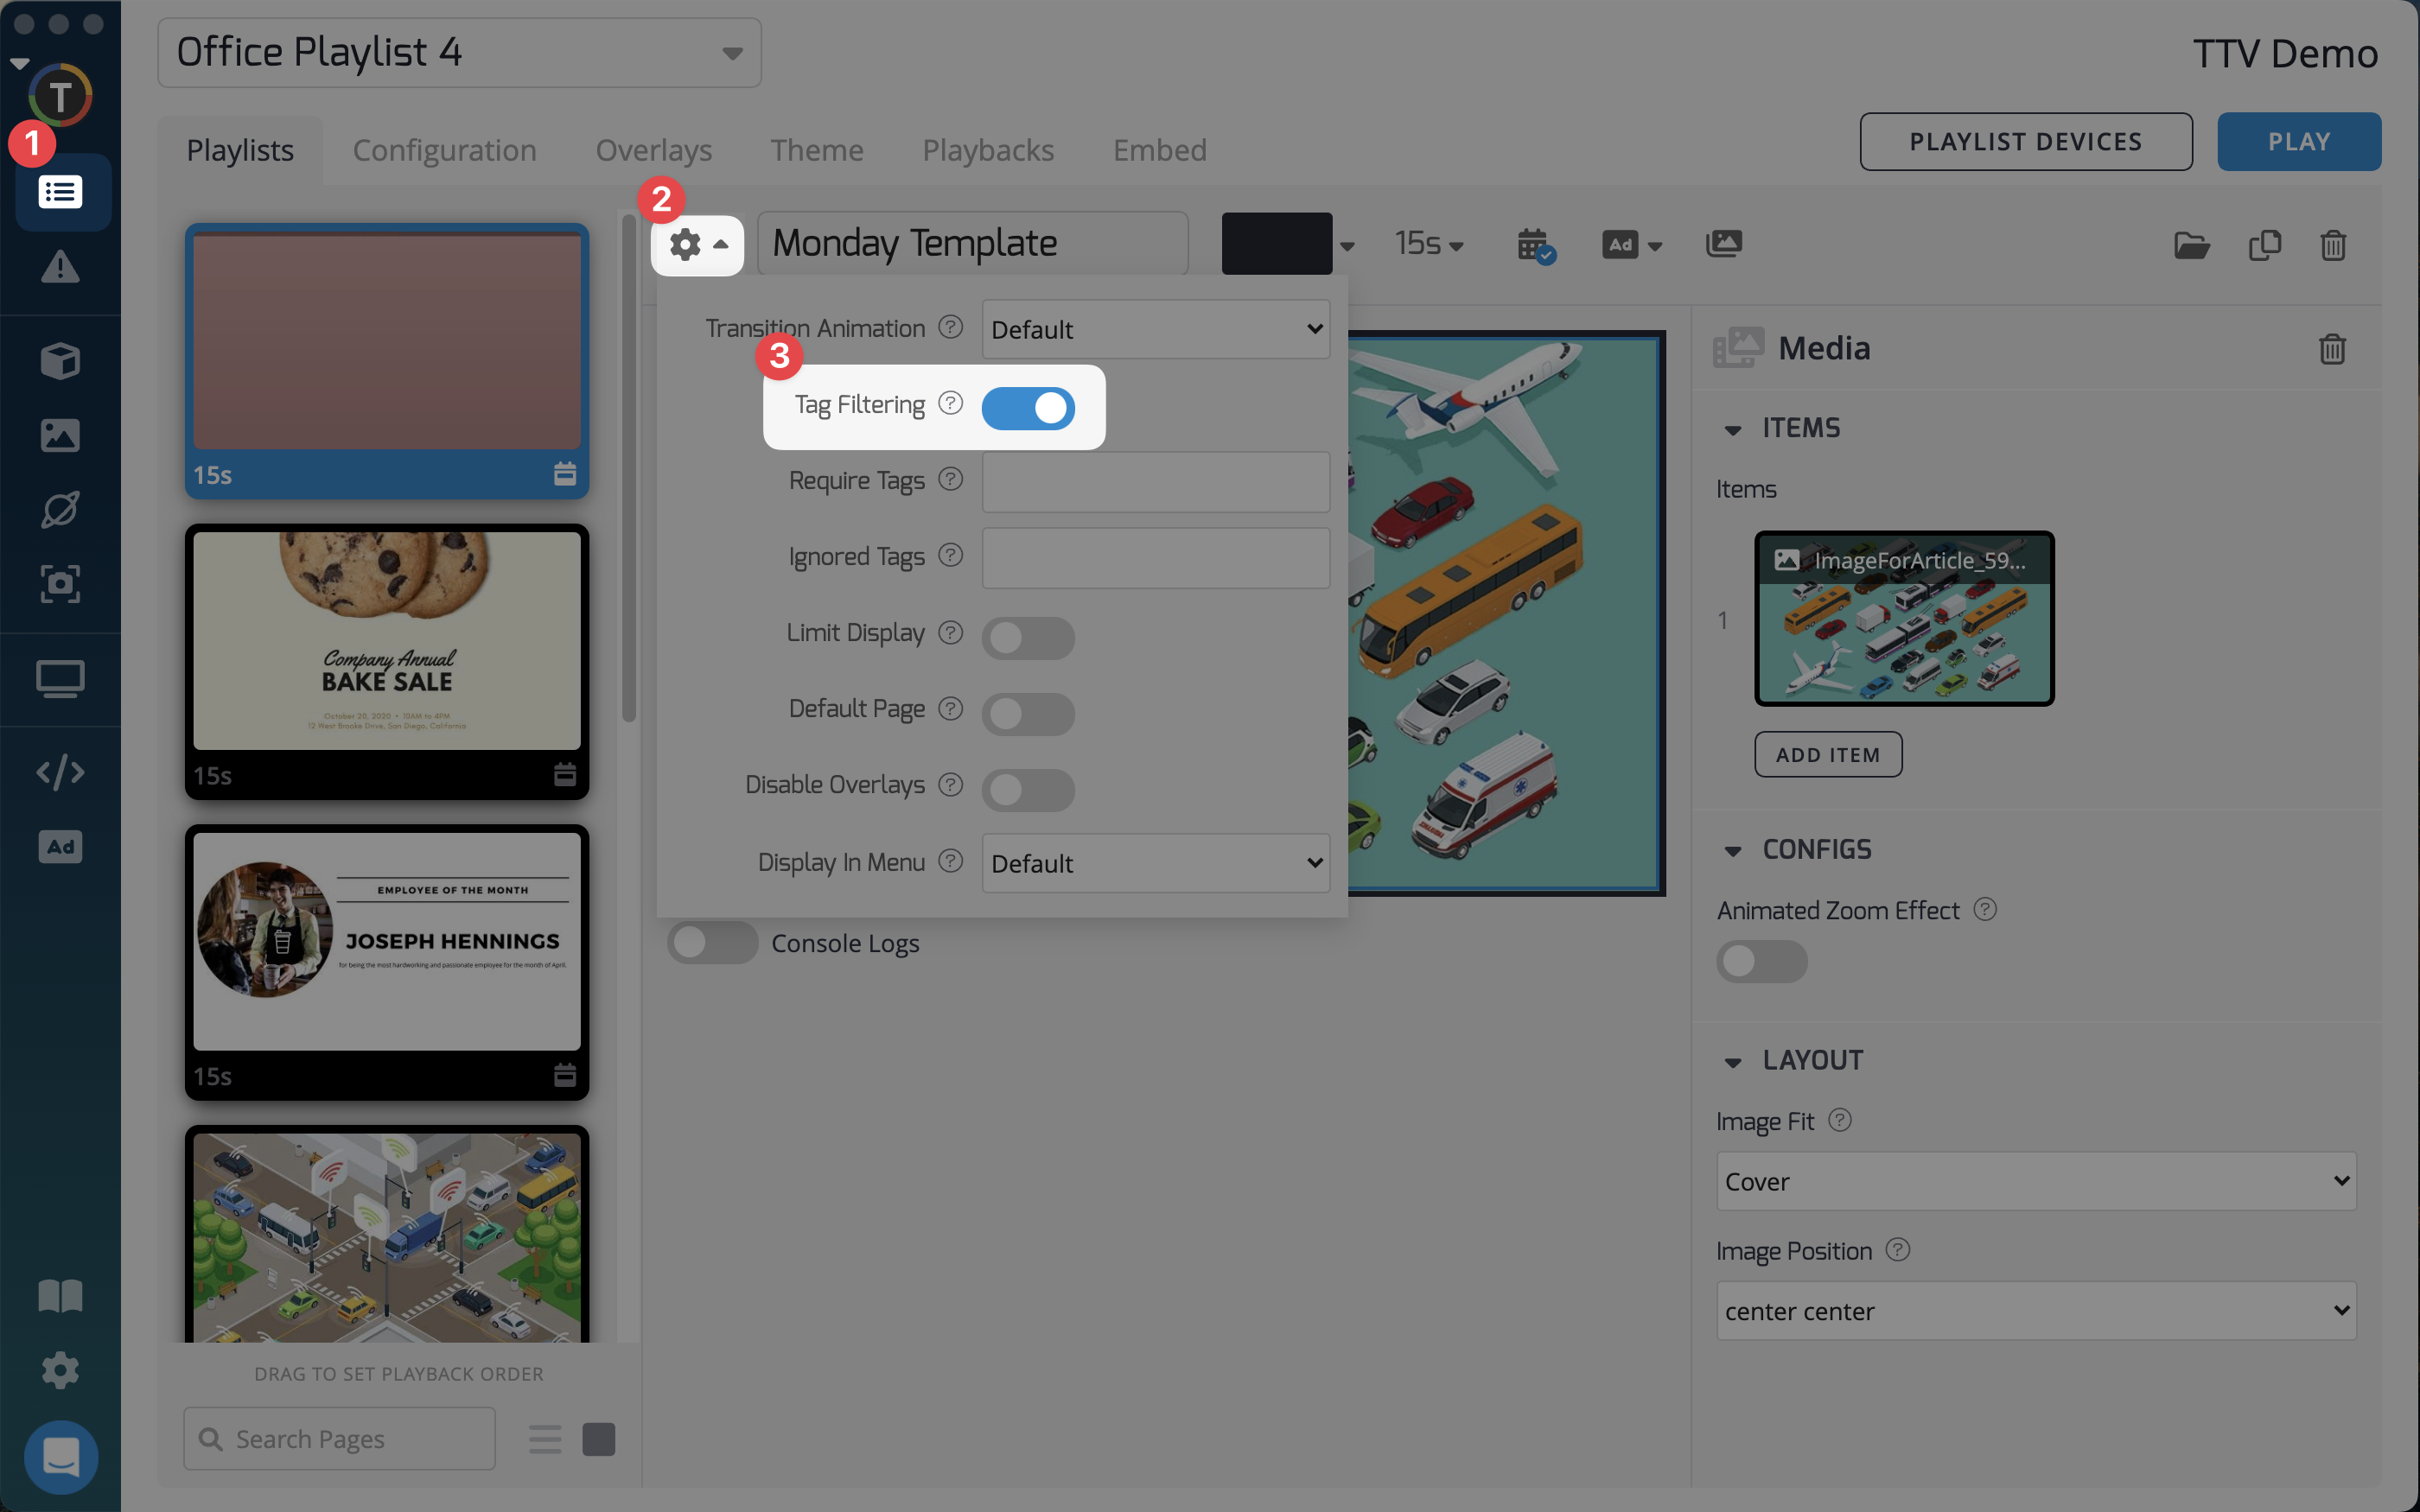Switch to the Configuration tab

(444, 150)
